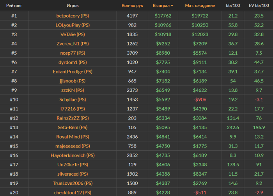273x196 pixels.
Task: Open nosp77 (PS) player page
Action: click(73, 53)
